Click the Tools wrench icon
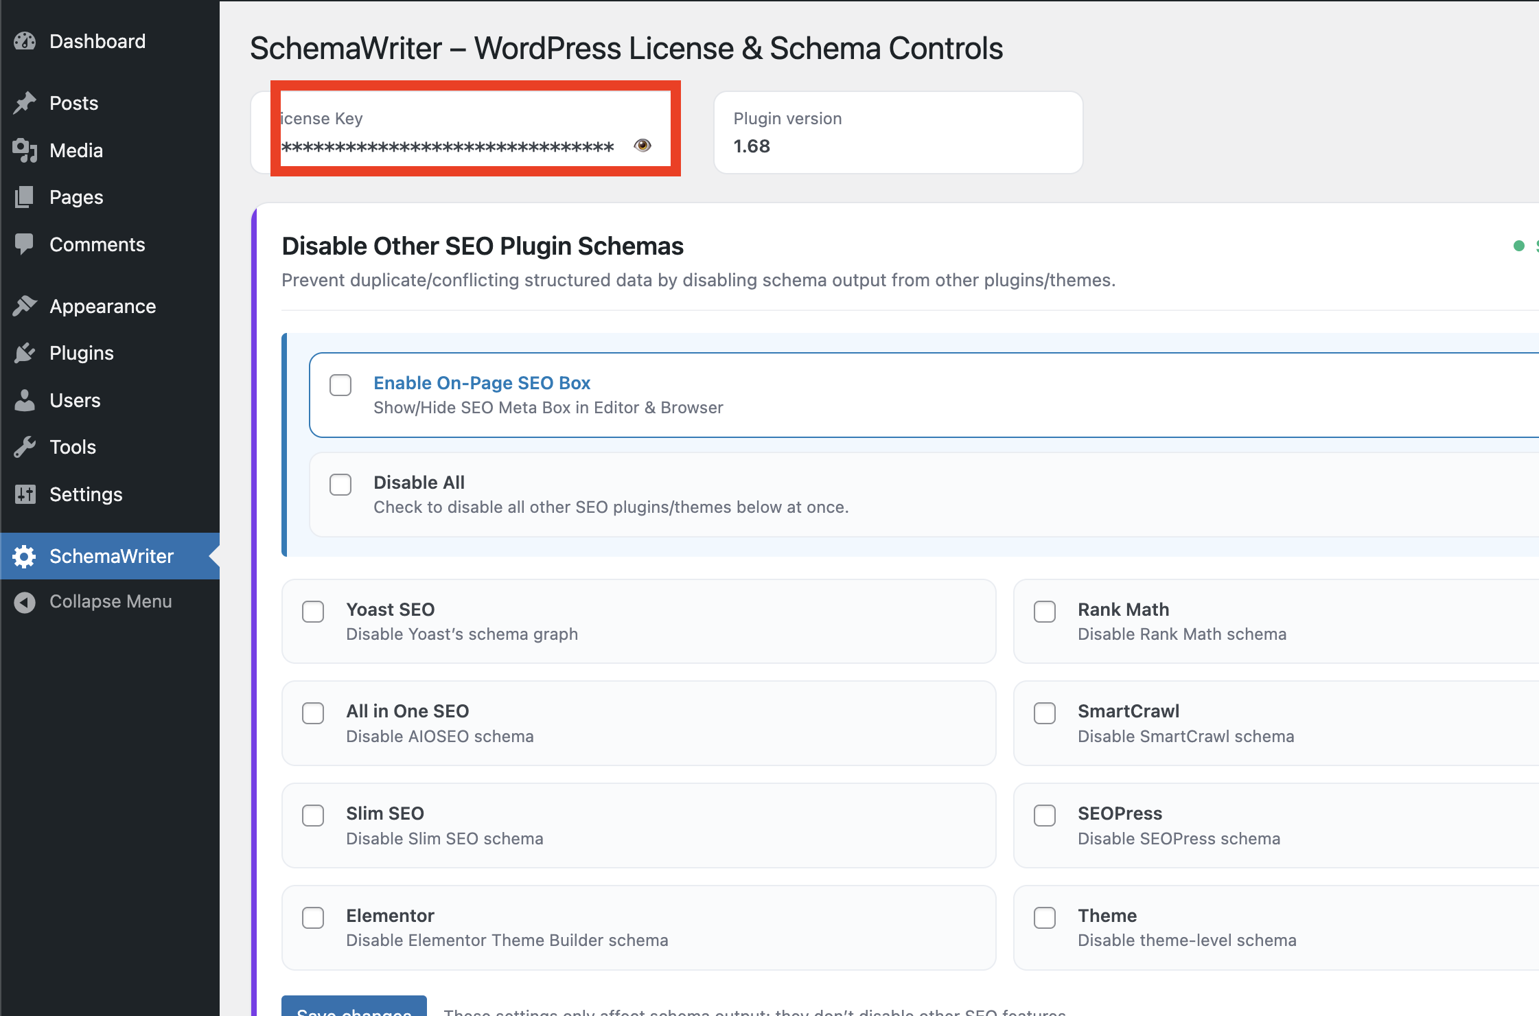This screenshot has width=1539, height=1016. click(x=25, y=447)
